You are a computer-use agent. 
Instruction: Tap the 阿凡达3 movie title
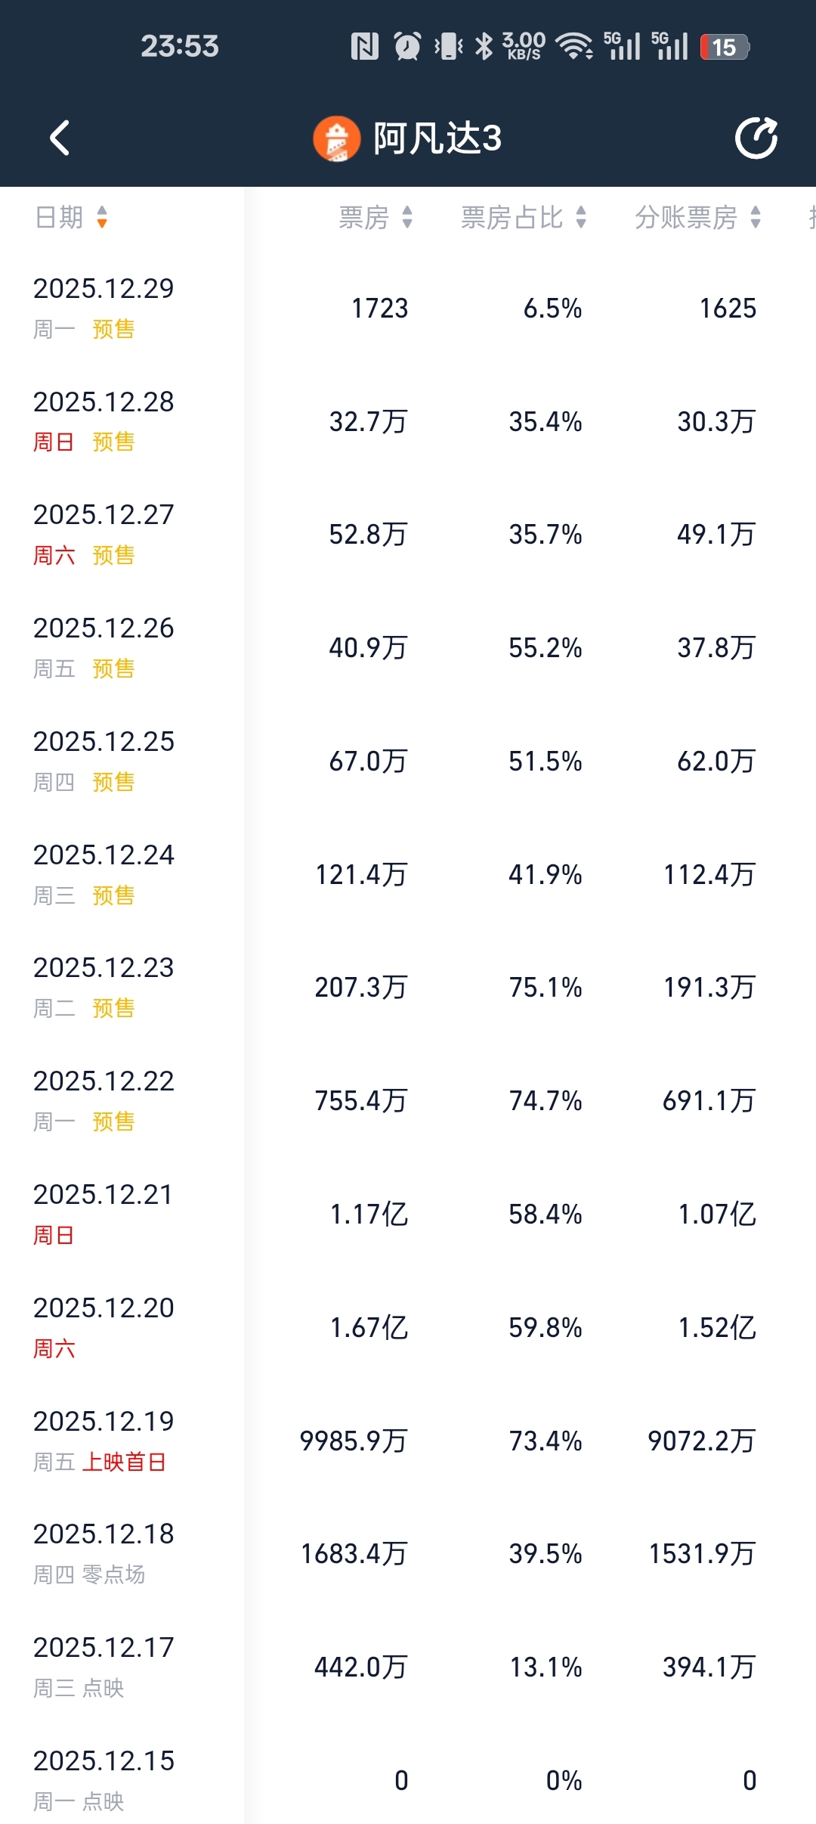click(437, 139)
